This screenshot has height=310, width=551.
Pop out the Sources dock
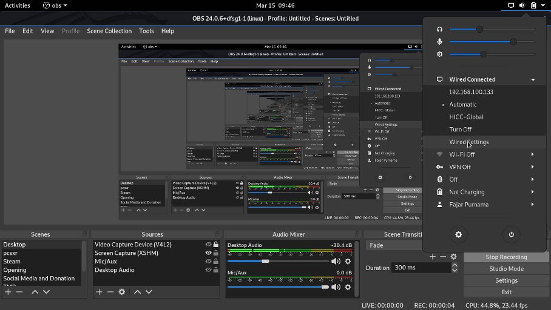pyautogui.click(x=217, y=234)
